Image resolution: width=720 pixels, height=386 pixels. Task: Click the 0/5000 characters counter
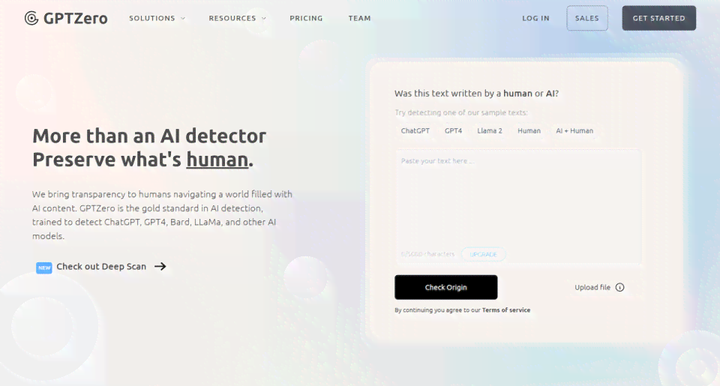tap(427, 254)
